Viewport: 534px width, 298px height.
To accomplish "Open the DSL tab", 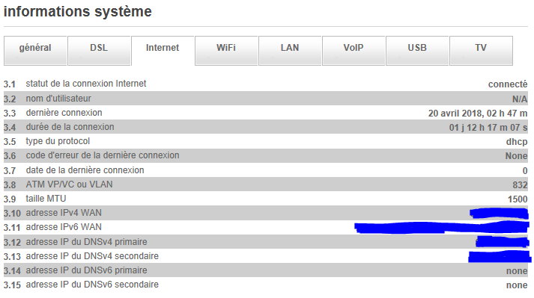I will (x=99, y=51).
